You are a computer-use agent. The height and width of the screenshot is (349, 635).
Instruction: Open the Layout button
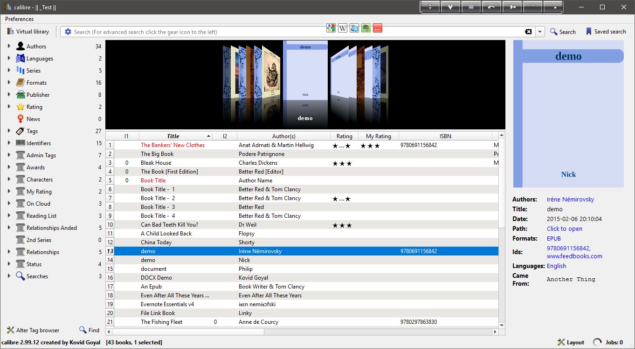571,342
